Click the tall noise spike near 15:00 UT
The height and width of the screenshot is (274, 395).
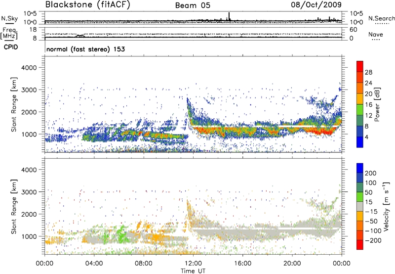pos(229,16)
